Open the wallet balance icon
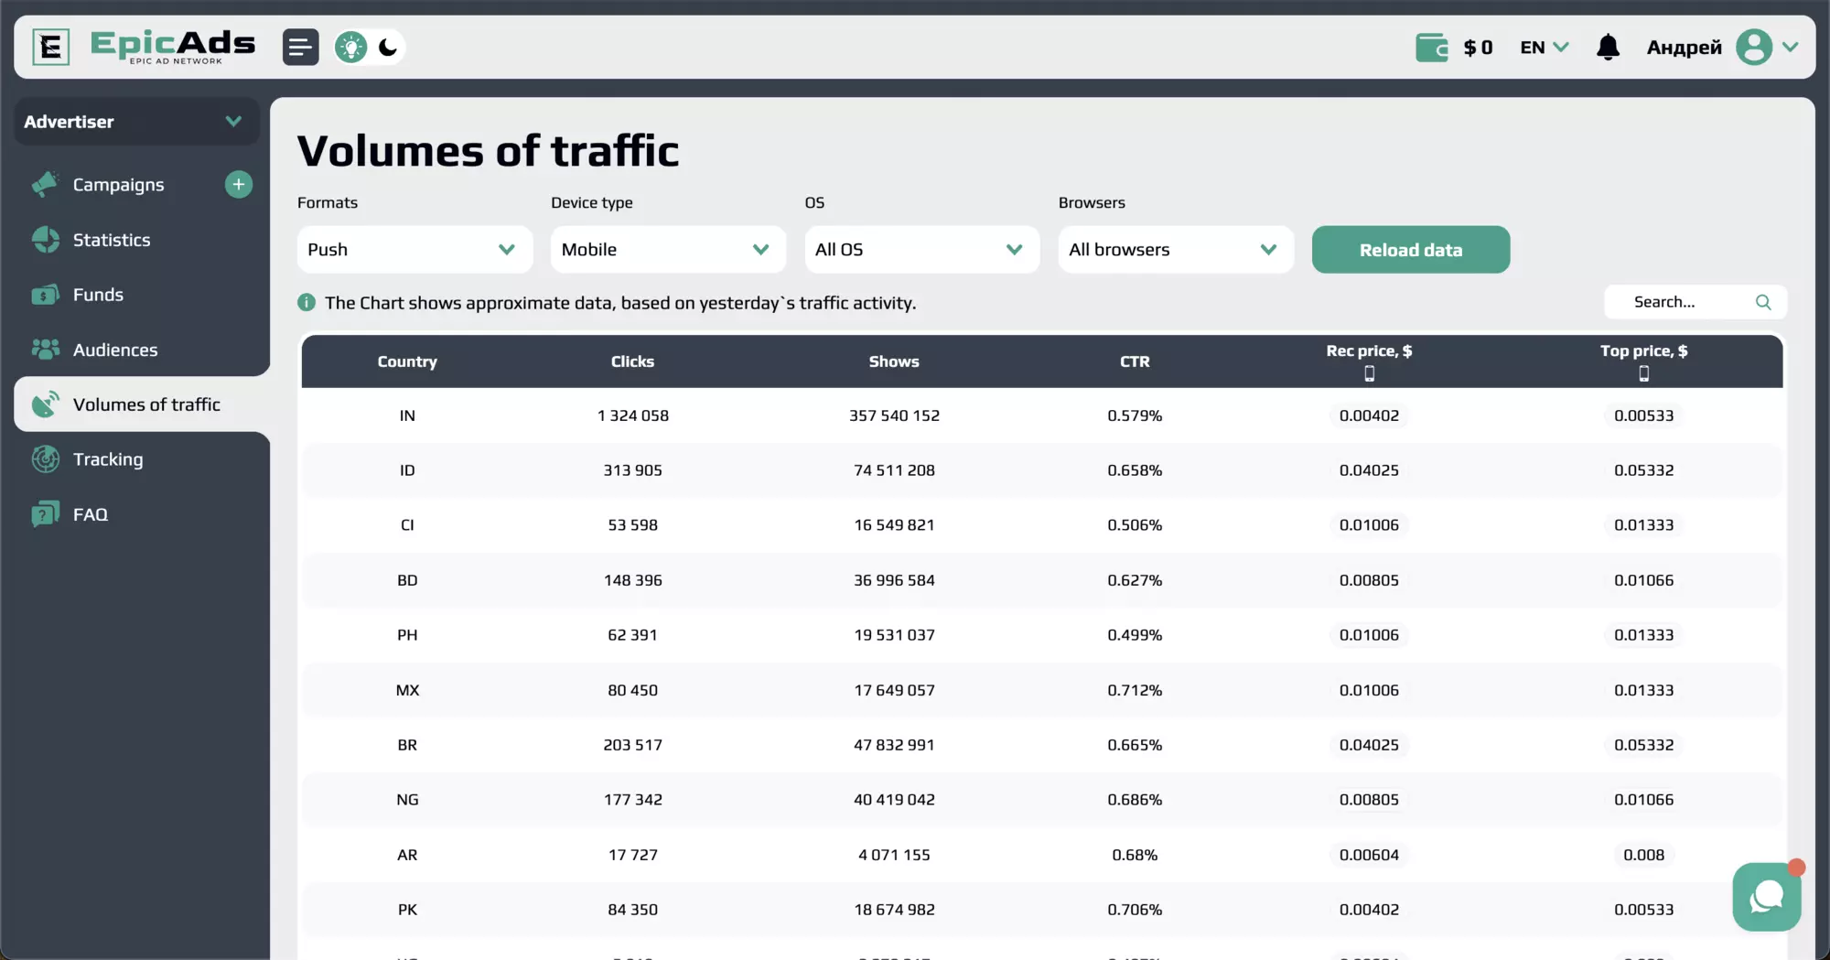The width and height of the screenshot is (1830, 960). tap(1431, 47)
